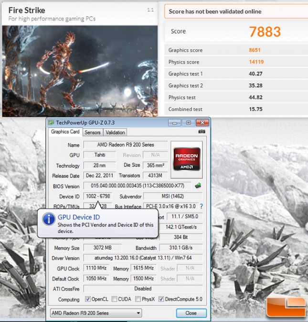Click the Score not validated online notice
Viewport: 308px width, 322px height.
coord(236,11)
